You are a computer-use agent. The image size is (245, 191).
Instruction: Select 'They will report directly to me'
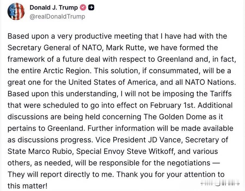point(60,175)
